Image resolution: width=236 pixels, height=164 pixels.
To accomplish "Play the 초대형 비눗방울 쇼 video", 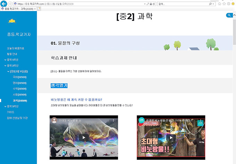I will pos(84,137).
